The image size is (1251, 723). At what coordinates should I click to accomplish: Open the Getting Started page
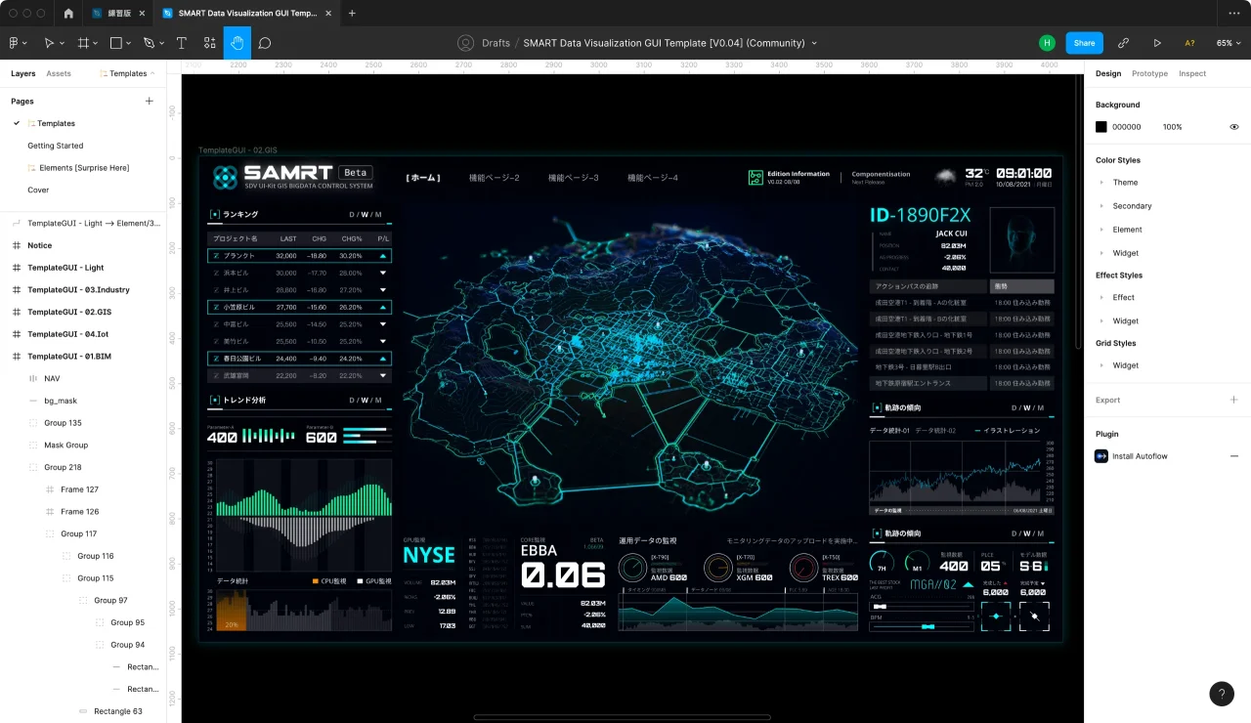56,146
